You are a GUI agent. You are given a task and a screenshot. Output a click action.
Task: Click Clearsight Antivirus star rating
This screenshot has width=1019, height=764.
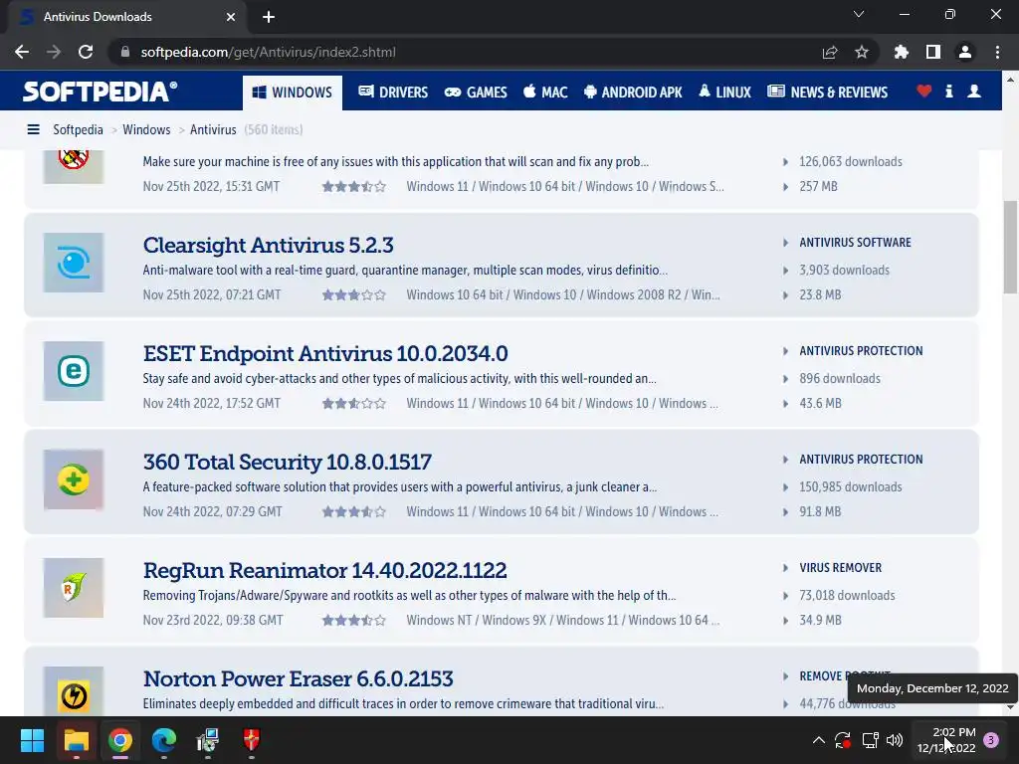click(x=354, y=295)
